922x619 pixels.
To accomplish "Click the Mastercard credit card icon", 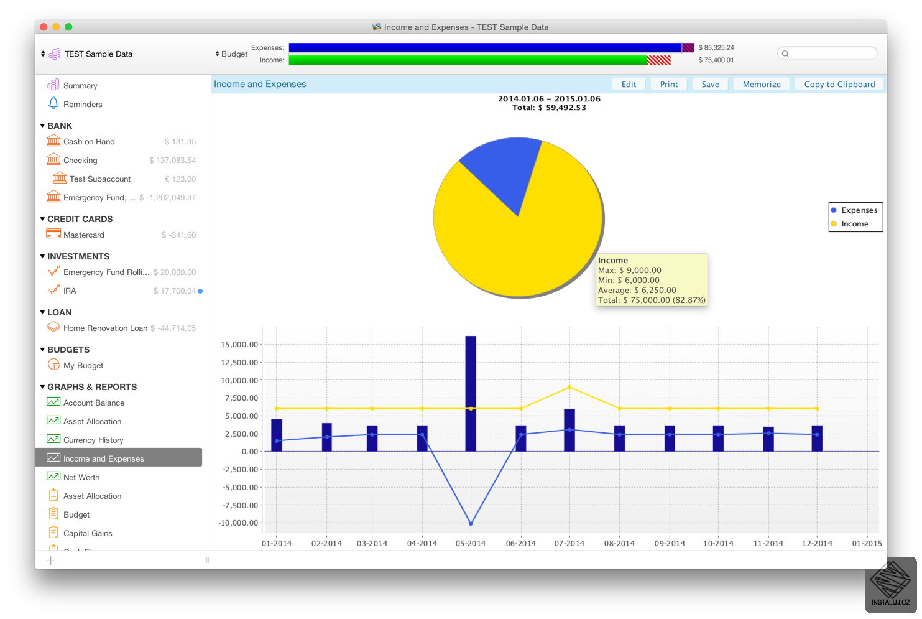I will coord(53,234).
